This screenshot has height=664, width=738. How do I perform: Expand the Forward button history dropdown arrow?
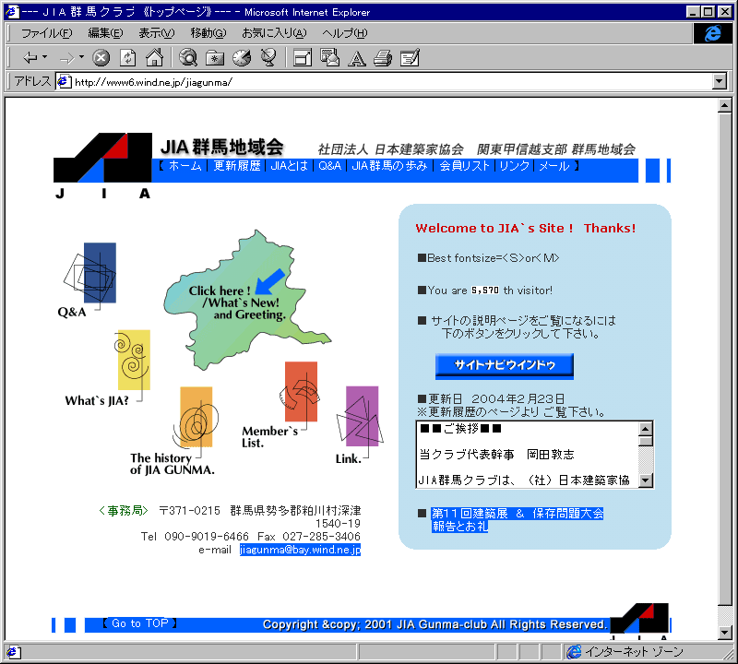click(x=81, y=57)
